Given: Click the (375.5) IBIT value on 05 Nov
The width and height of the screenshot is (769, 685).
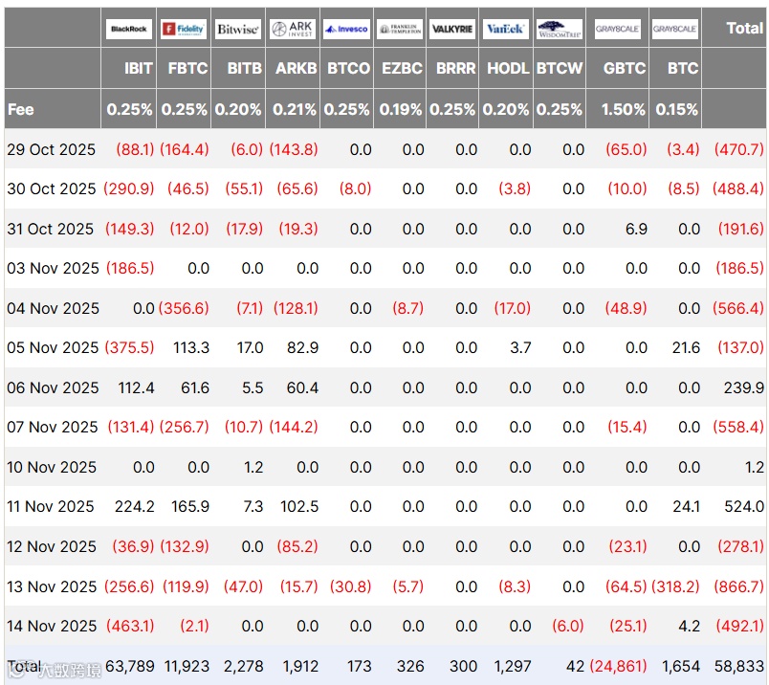Looking at the screenshot, I should pyautogui.click(x=129, y=348).
